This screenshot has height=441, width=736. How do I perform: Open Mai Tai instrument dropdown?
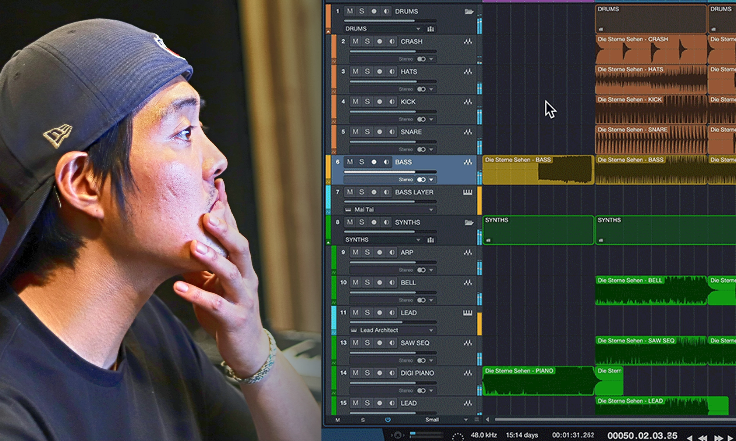coord(431,209)
